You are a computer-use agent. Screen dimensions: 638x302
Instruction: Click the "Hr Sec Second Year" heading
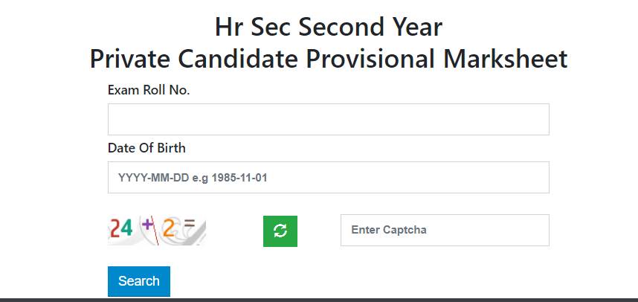tap(329, 27)
